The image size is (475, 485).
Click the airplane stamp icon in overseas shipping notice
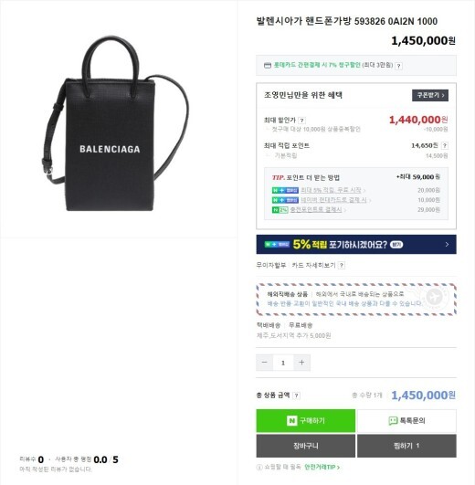coord(434,297)
